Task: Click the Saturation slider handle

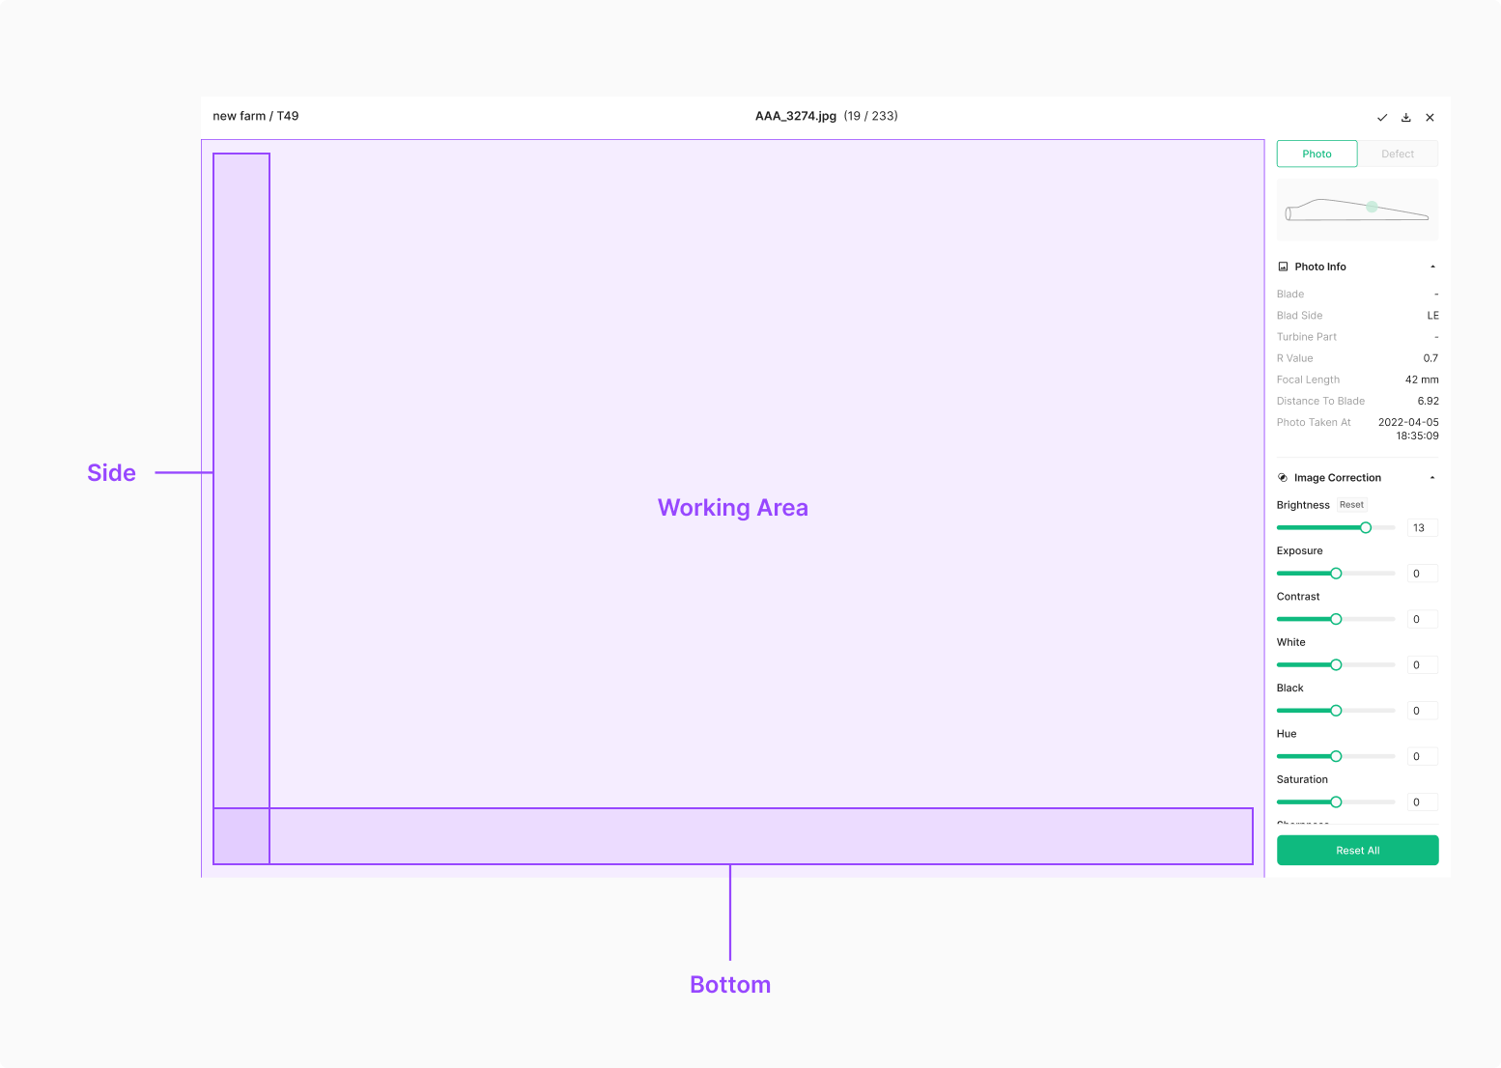Action: coord(1336,802)
